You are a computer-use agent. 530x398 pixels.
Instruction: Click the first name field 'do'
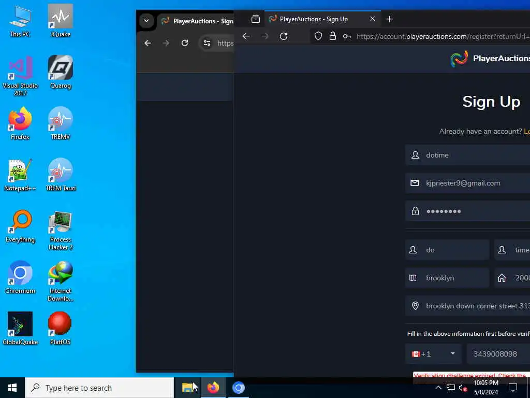[x=447, y=250]
